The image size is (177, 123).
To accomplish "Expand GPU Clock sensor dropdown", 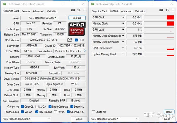I will pos(123,17).
